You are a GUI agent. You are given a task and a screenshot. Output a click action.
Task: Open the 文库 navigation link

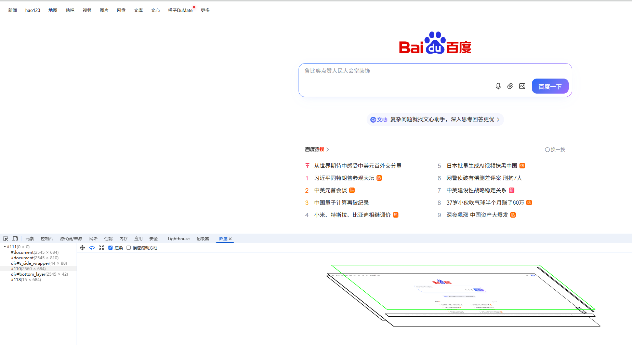(x=139, y=10)
